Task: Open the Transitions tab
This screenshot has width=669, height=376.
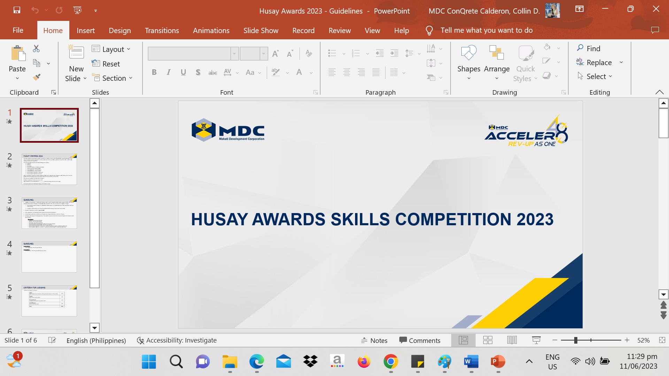Action: click(x=162, y=30)
